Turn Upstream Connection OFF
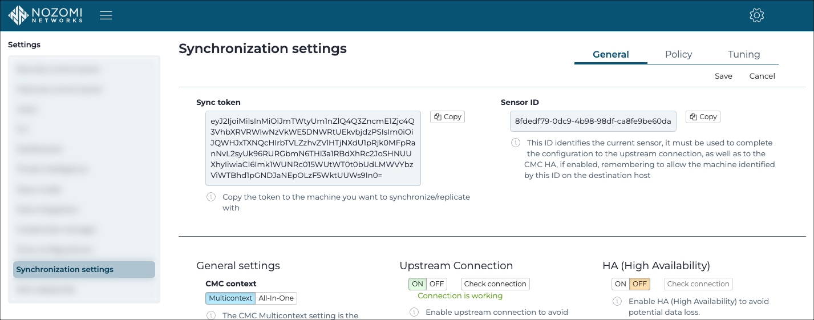Viewport: 814px width, 320px height. [436, 284]
